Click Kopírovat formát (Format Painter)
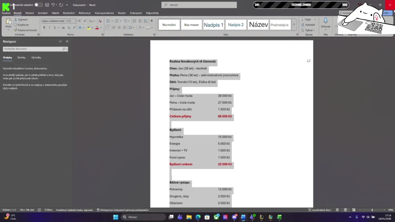Image resolution: width=395 pixels, height=222 pixels. click(25, 30)
